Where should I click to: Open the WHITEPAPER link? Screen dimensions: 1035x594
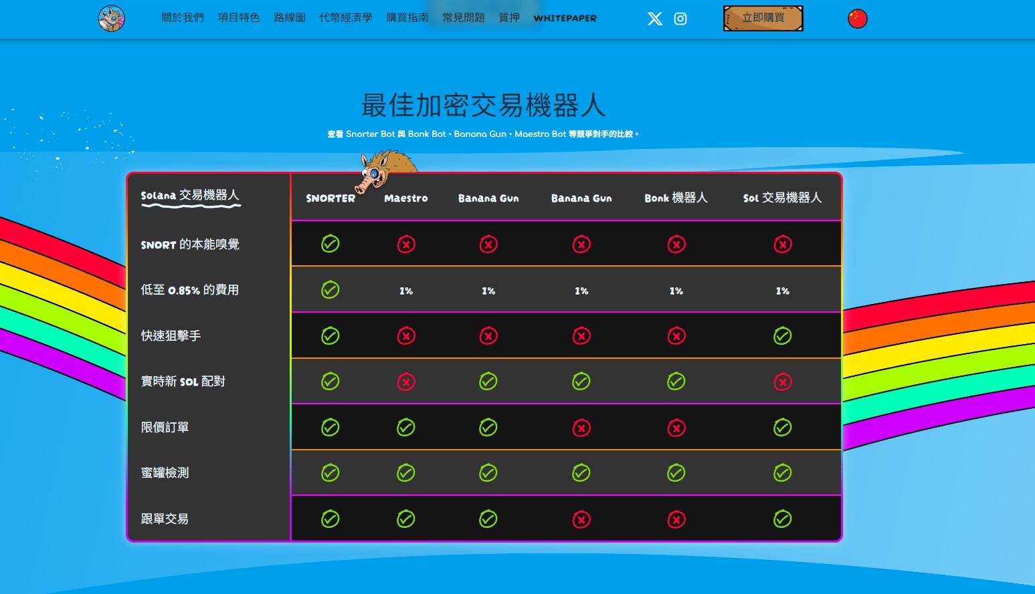tap(565, 19)
